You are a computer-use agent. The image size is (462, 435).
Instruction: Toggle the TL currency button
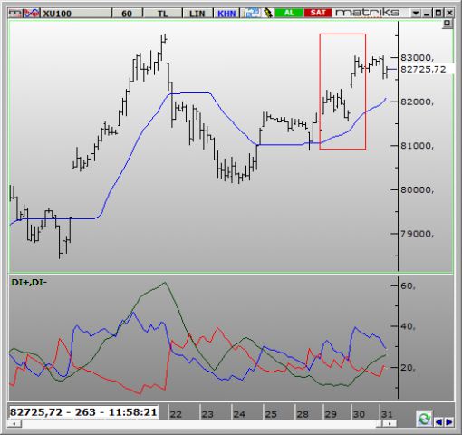click(162, 14)
